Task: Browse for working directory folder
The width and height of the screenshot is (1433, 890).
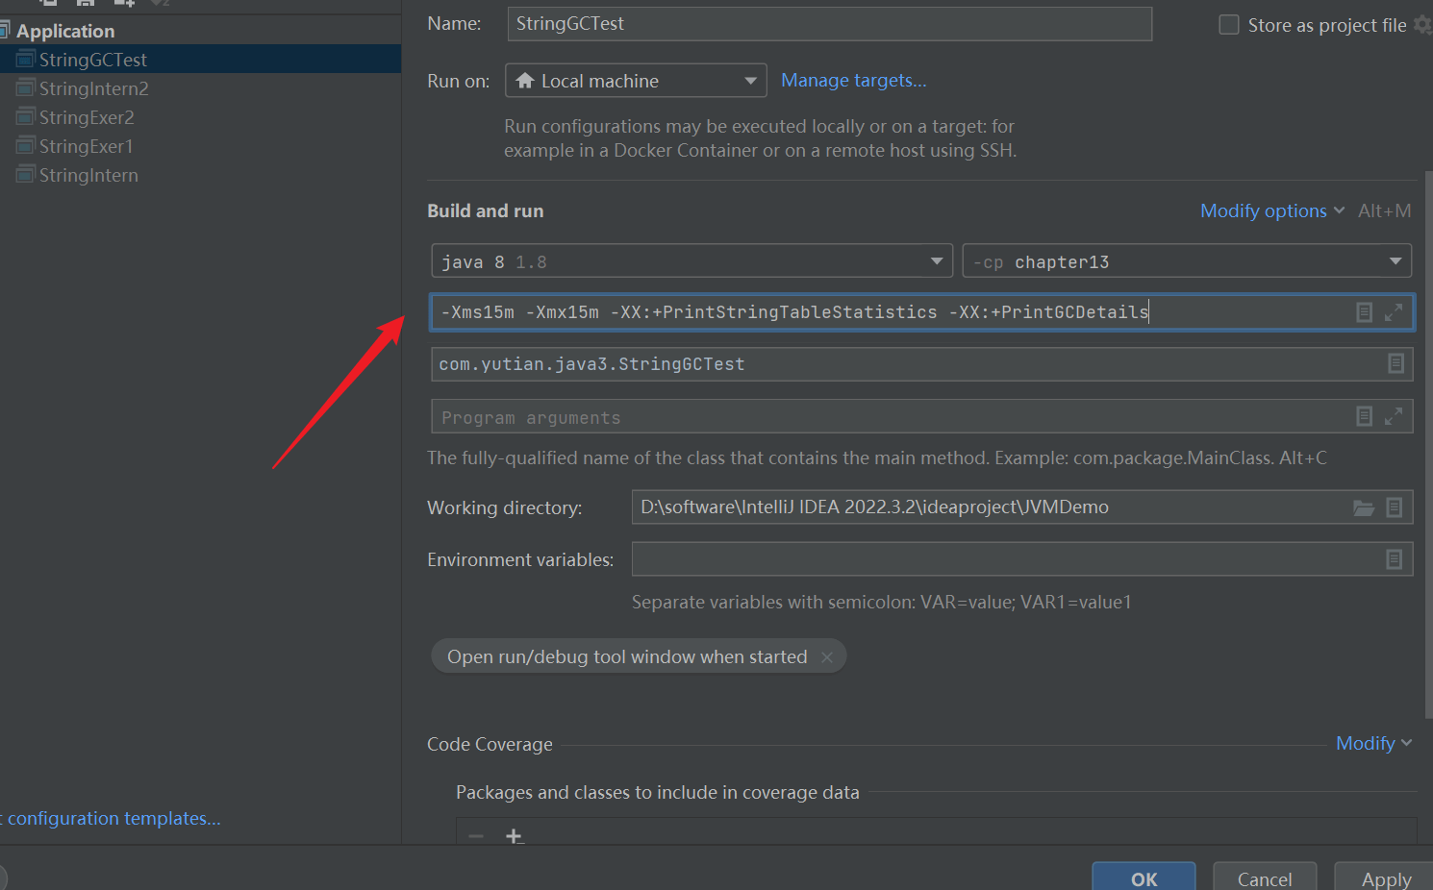Action: [1364, 507]
